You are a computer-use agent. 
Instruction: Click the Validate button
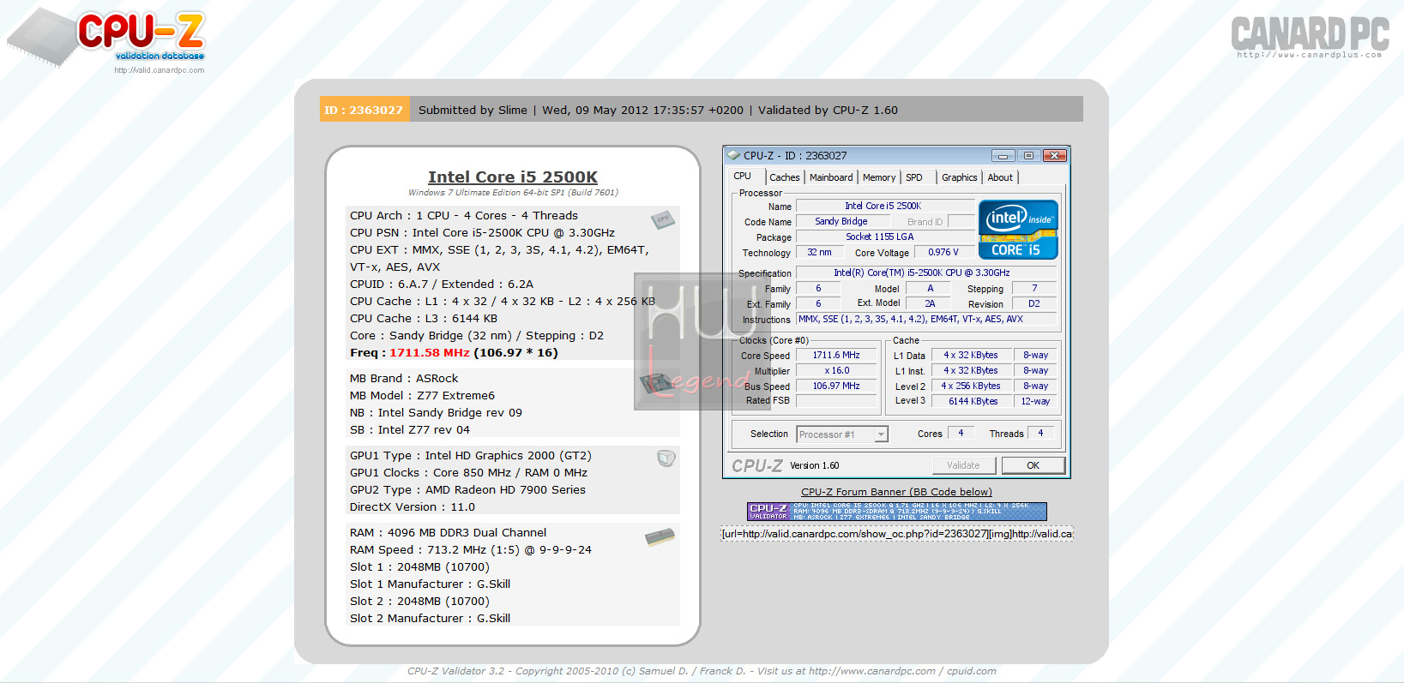(x=964, y=465)
